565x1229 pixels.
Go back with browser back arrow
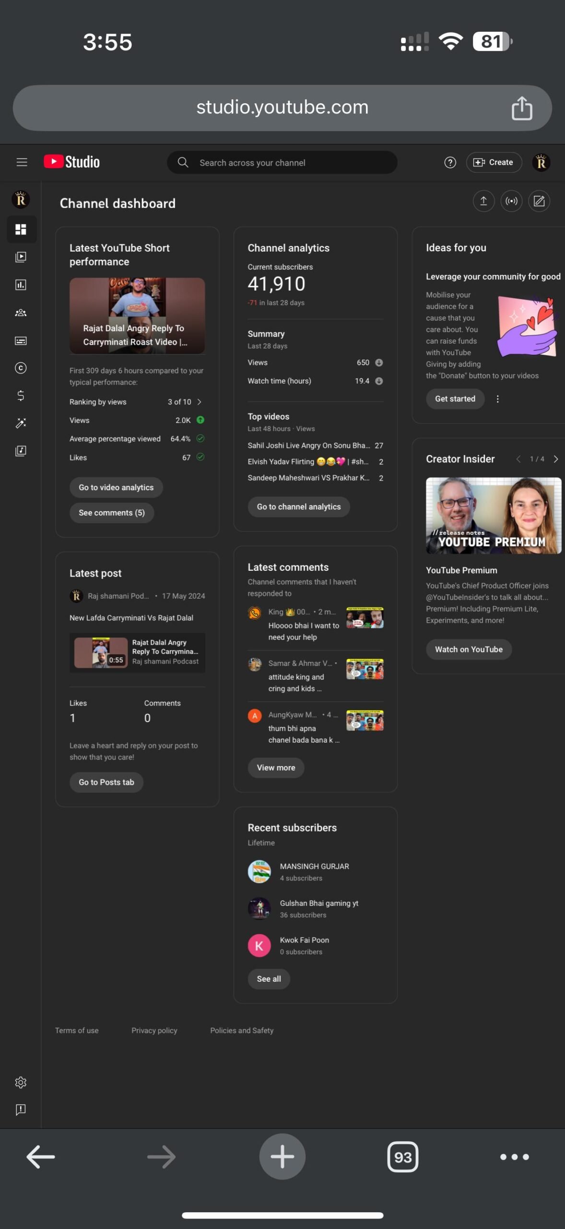41,1157
